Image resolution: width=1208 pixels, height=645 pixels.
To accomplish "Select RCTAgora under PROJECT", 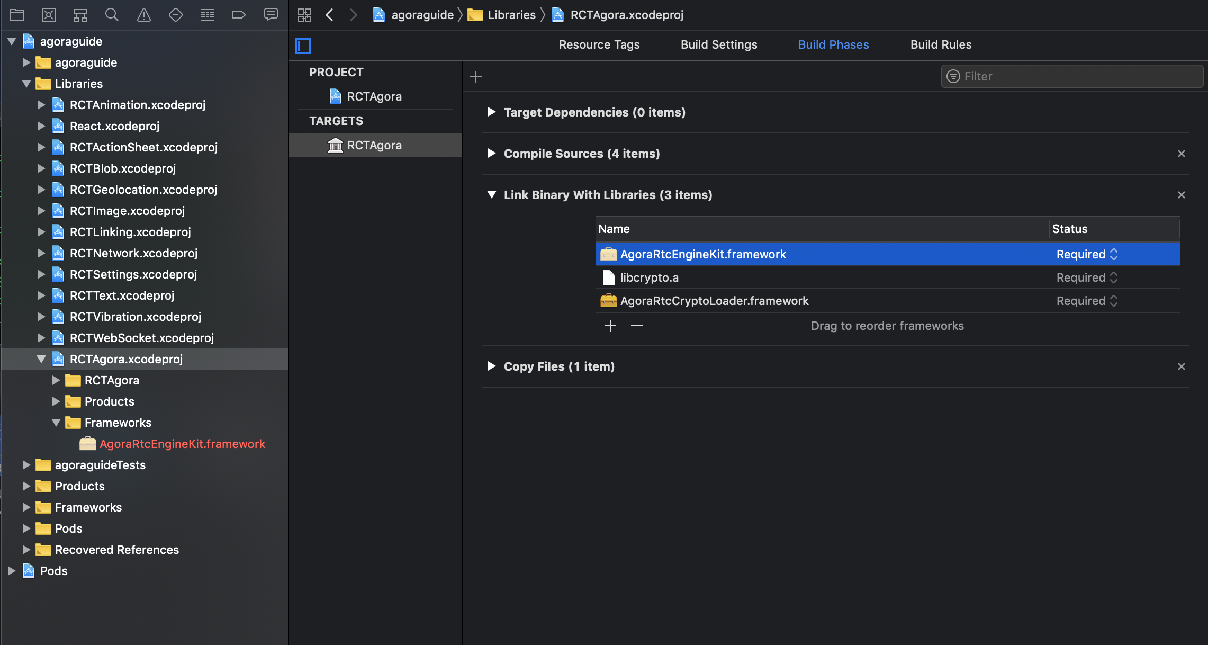I will pos(374,96).
